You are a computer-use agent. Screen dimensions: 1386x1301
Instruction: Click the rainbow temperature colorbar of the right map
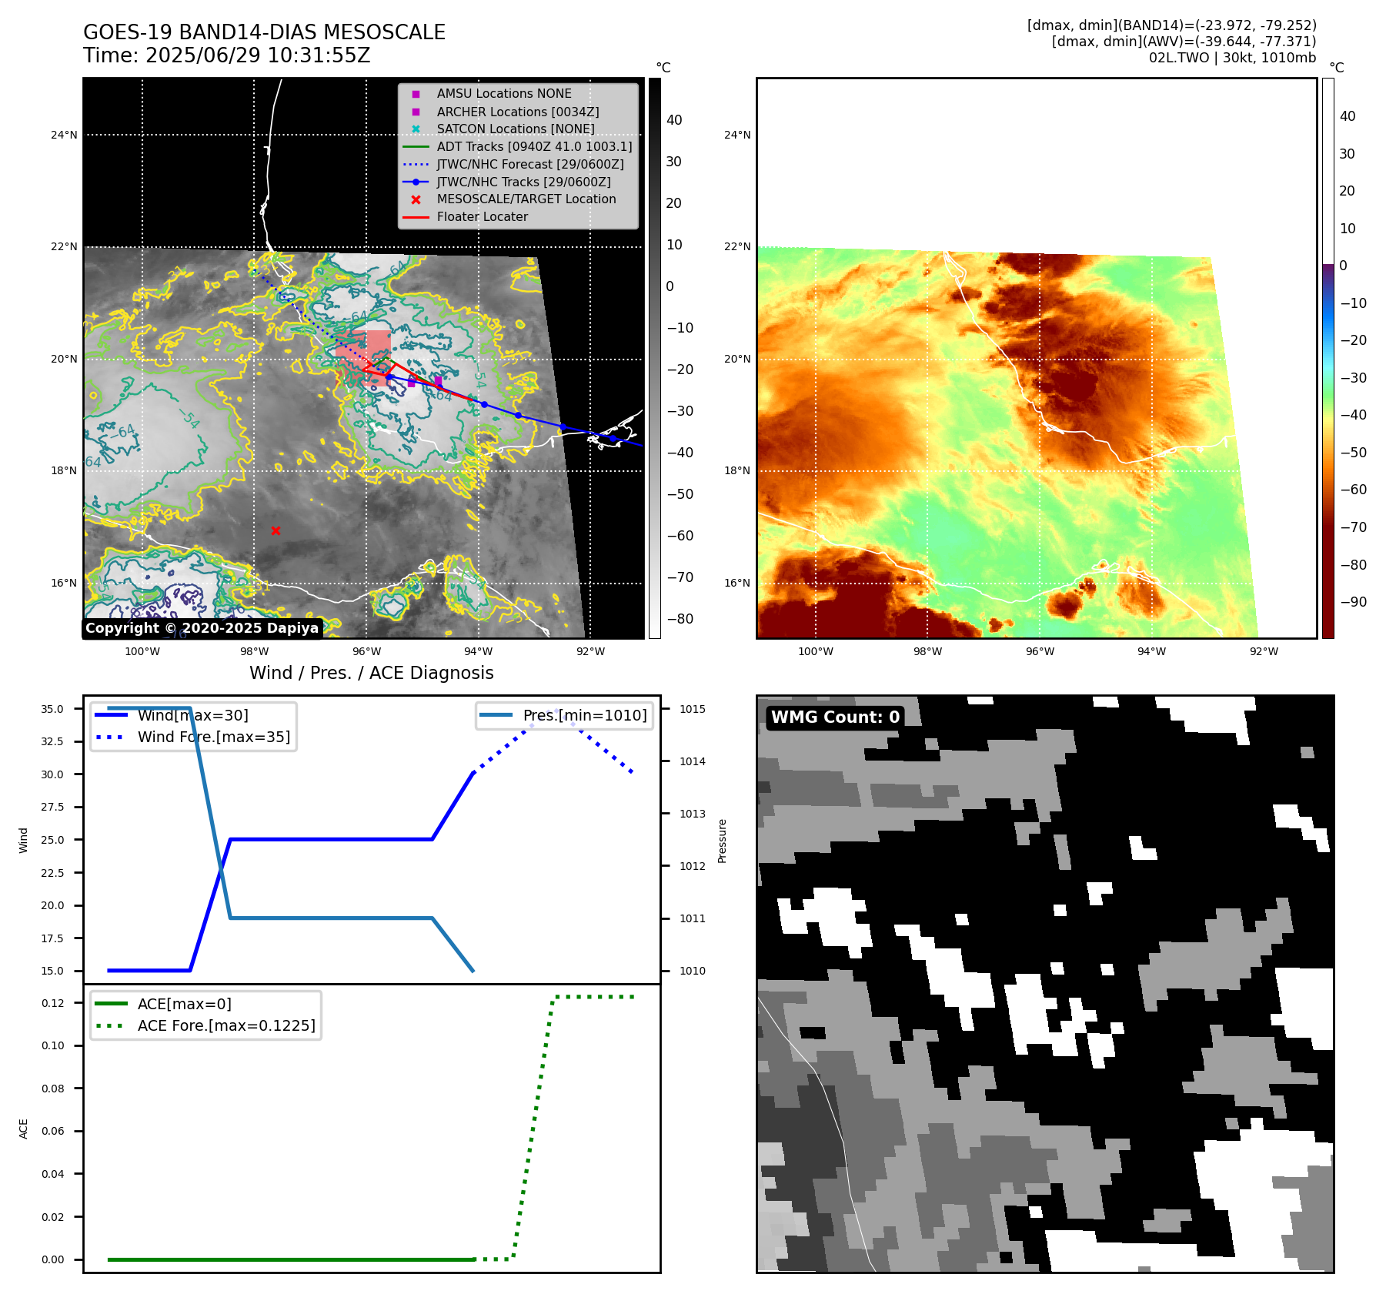click(x=1328, y=358)
